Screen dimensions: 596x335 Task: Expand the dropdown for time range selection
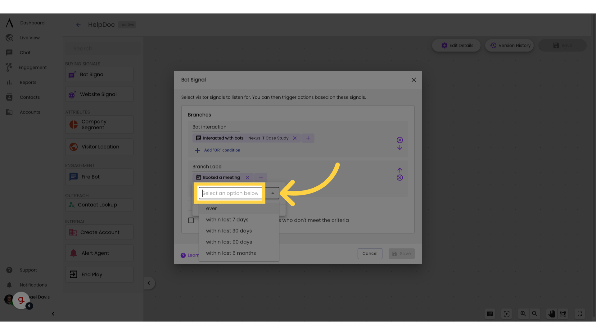coord(272,193)
